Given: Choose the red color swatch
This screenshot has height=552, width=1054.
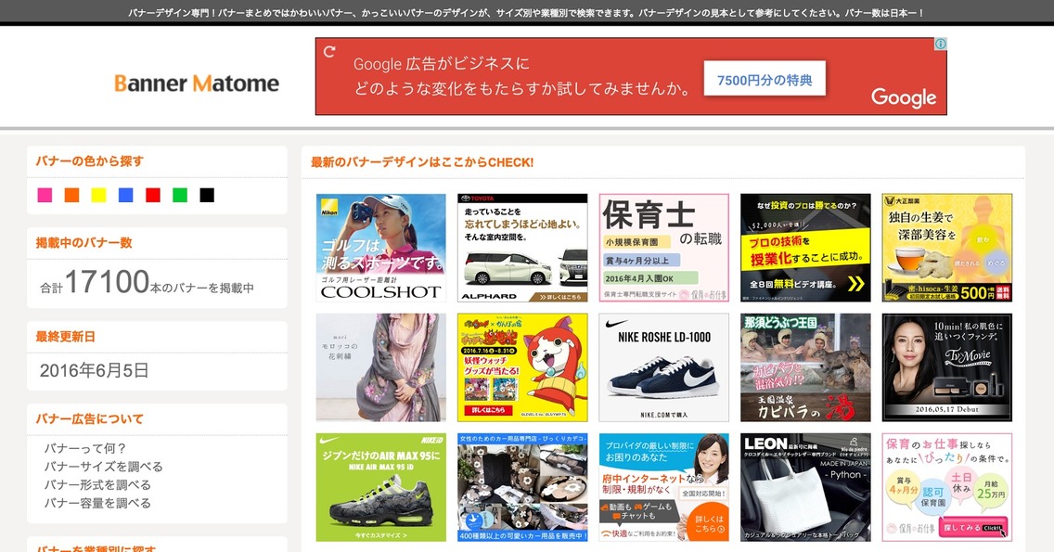Looking at the screenshot, I should [153, 195].
